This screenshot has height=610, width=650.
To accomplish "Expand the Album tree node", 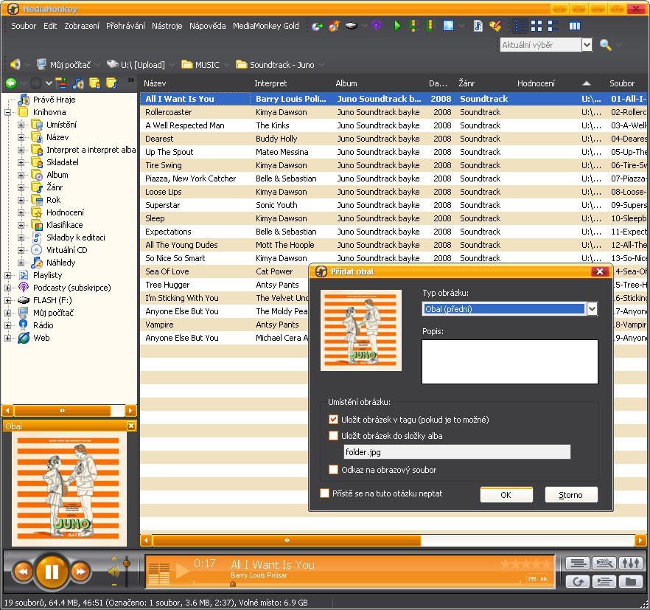I will (x=21, y=175).
